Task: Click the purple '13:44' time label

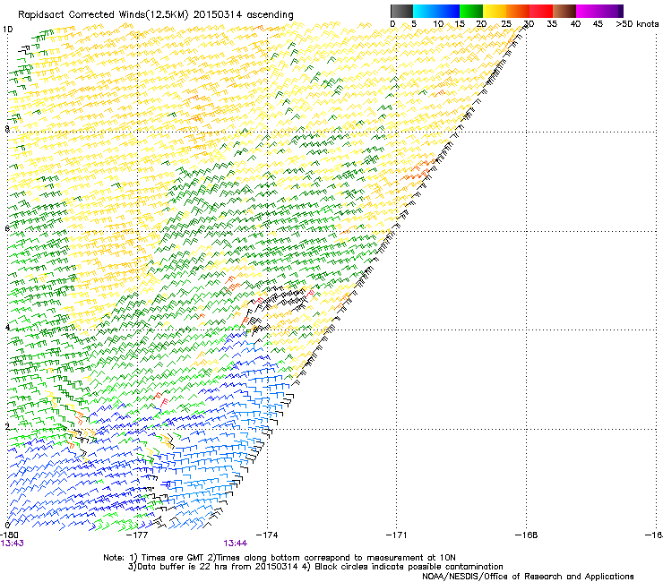Action: pyautogui.click(x=235, y=543)
